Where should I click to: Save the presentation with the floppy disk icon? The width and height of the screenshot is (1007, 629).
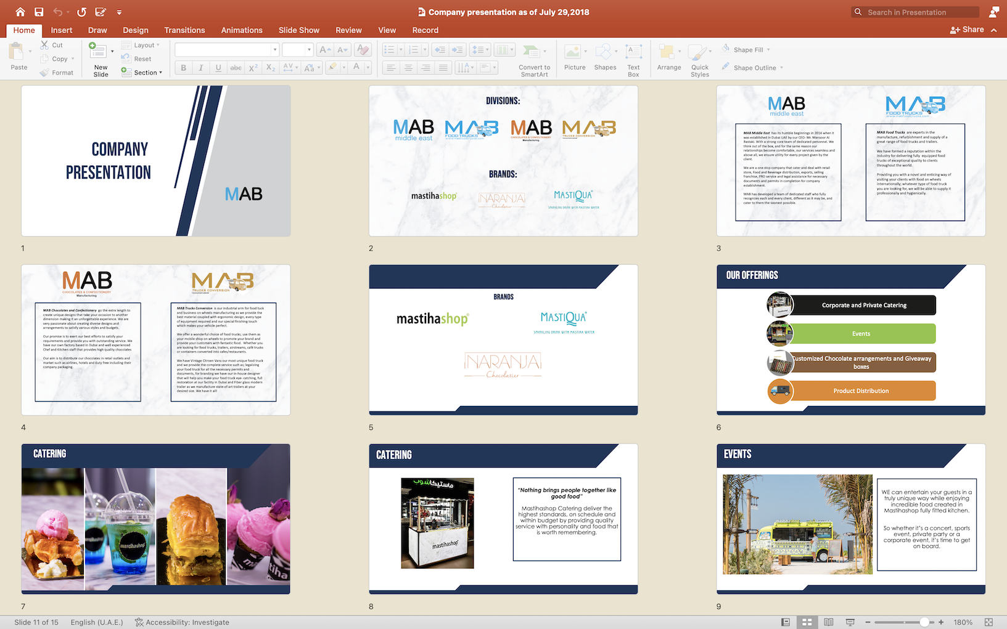point(39,12)
